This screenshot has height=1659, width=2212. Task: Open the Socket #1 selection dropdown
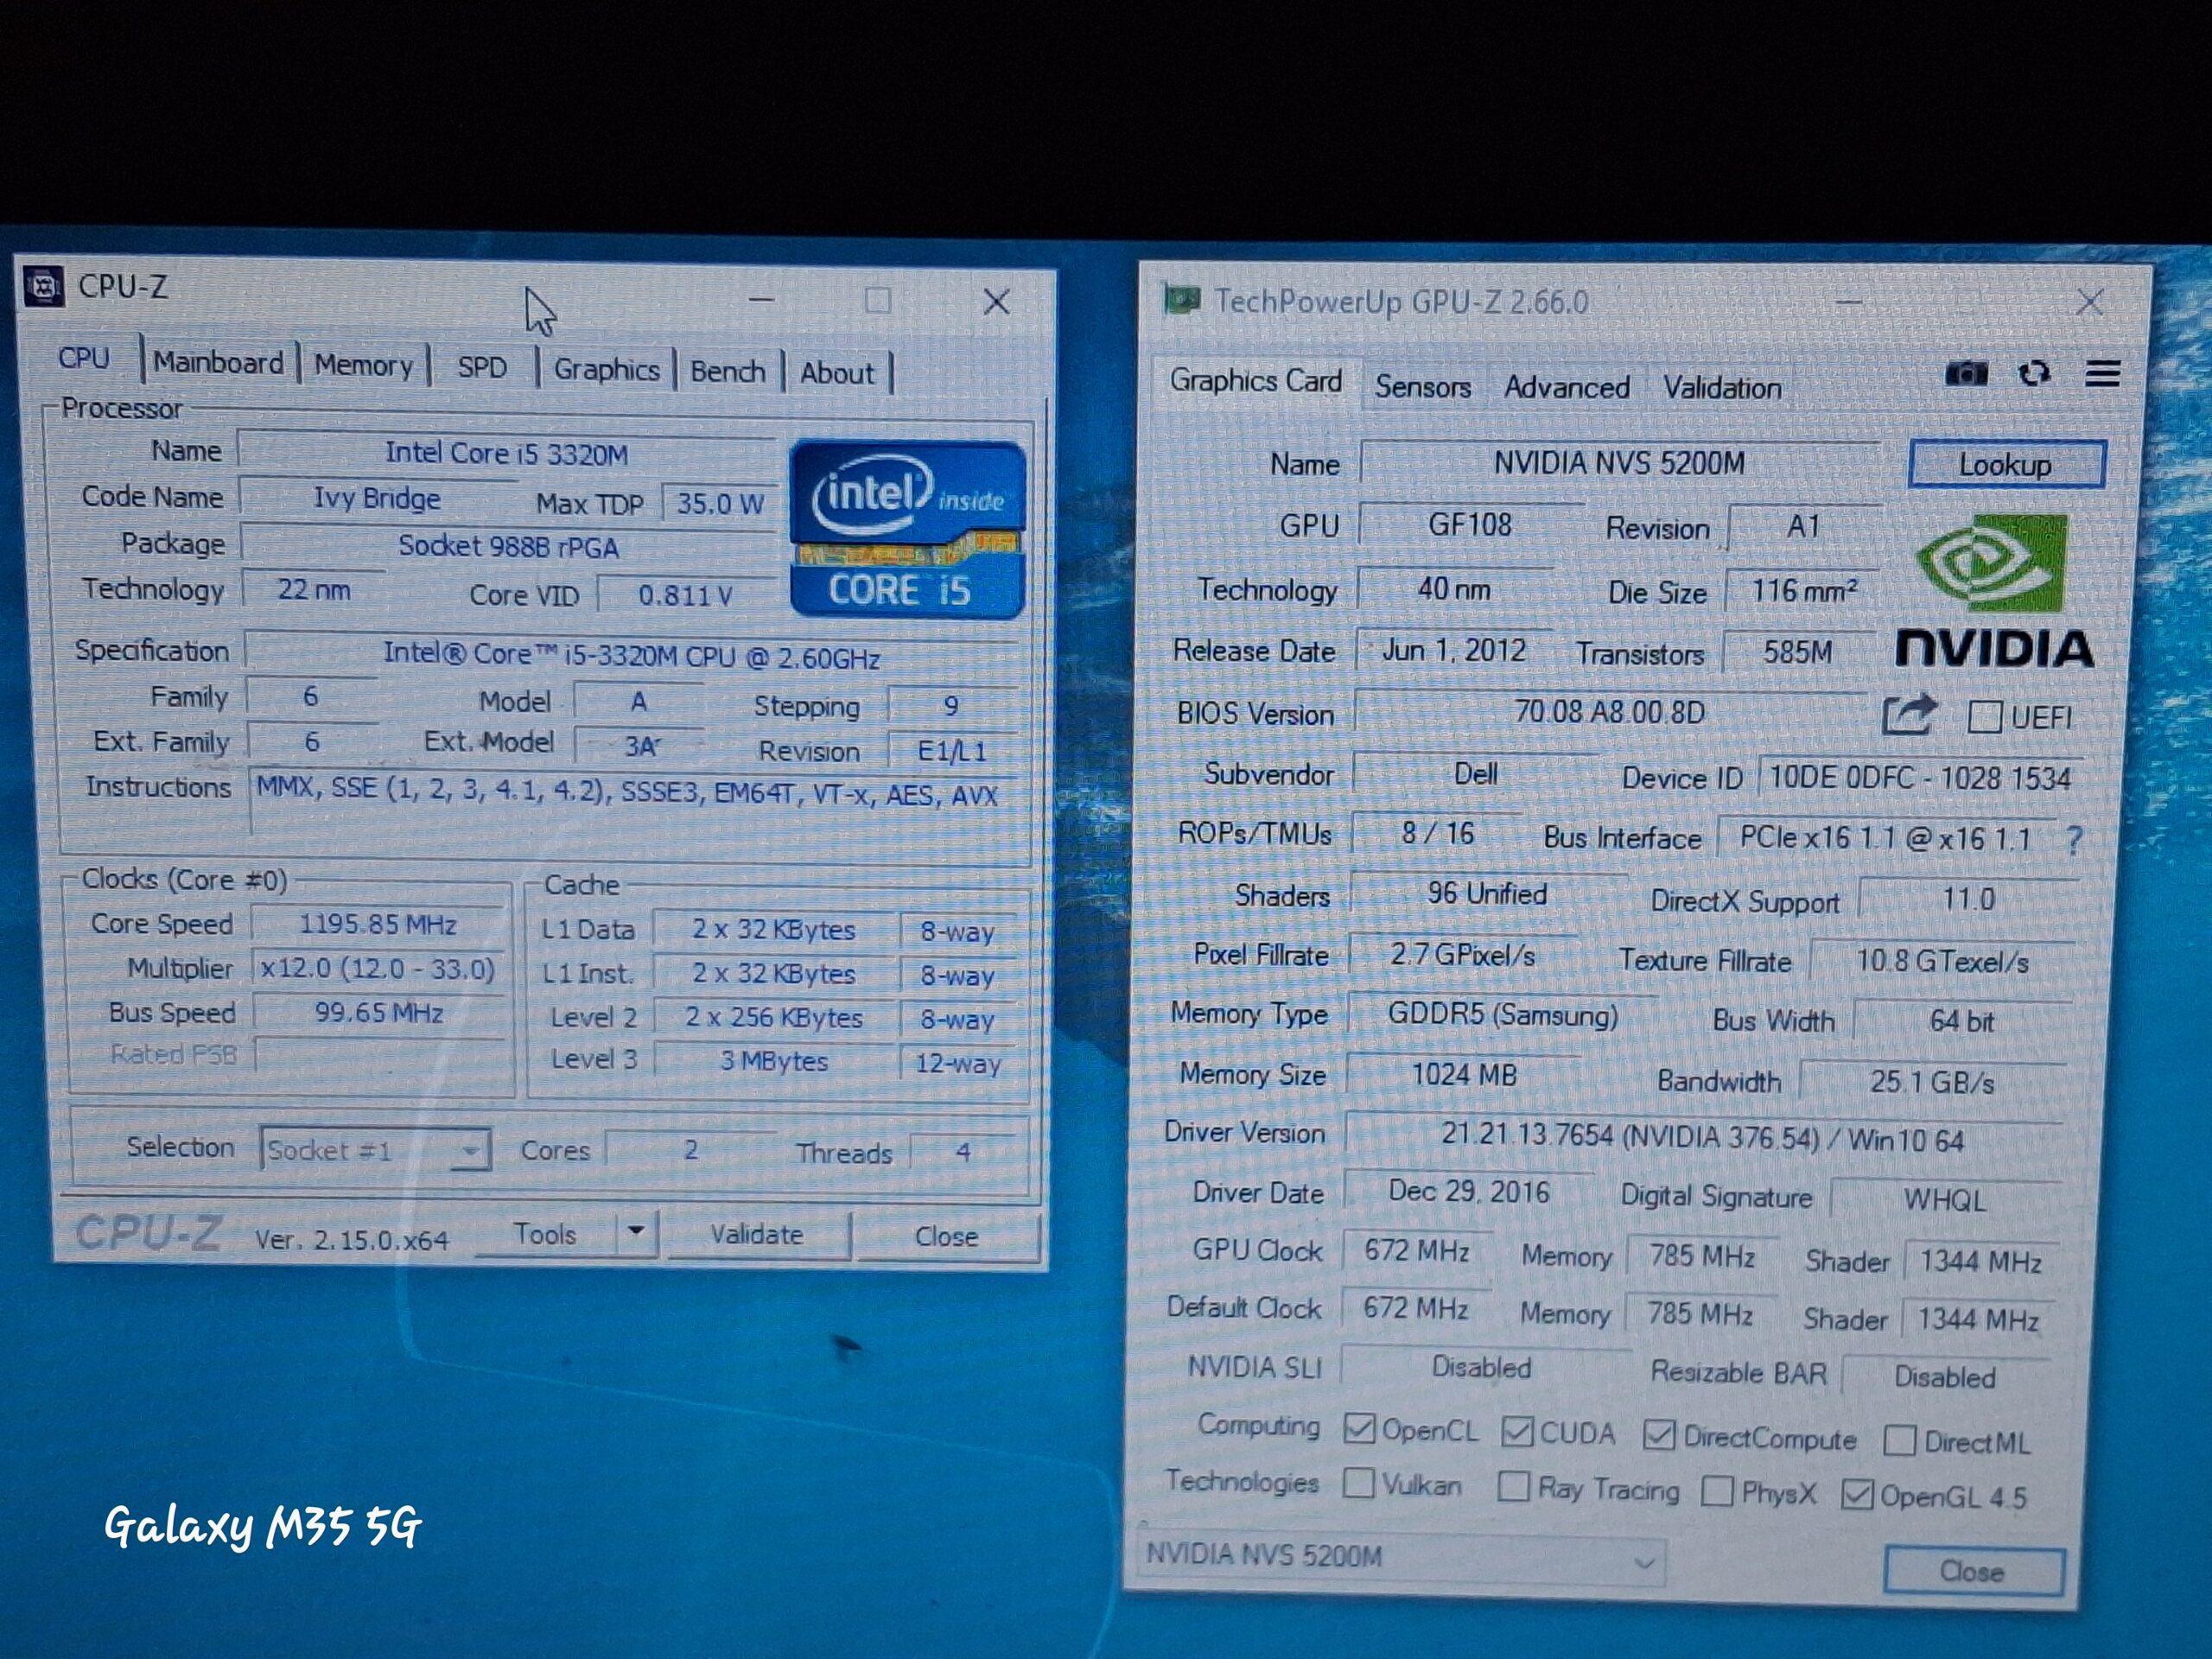[x=374, y=1150]
